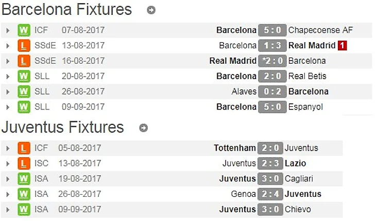
Task: Open the Tottenham team link
Action: coord(235,148)
